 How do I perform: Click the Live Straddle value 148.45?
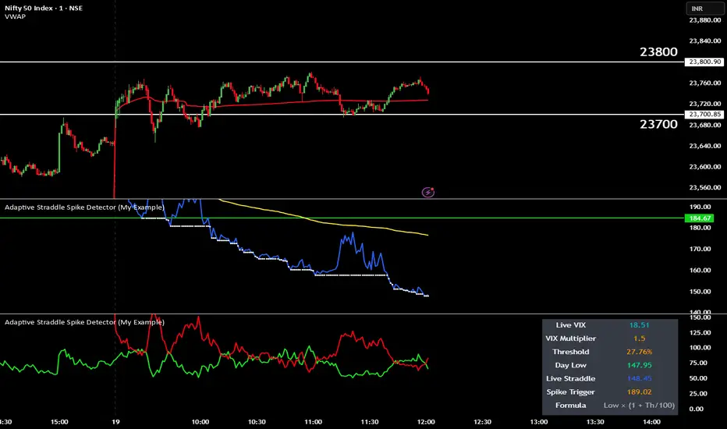(x=640, y=378)
